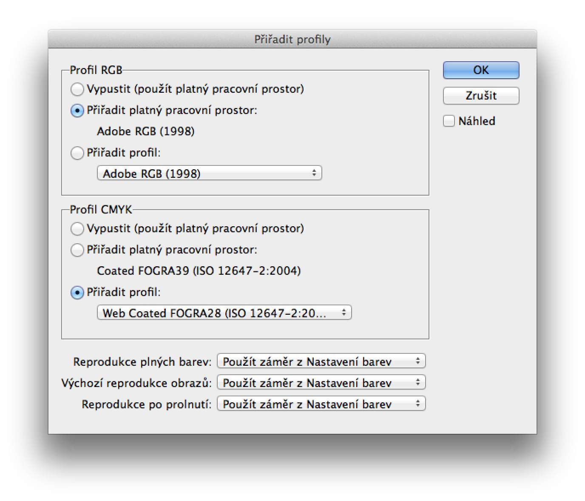This screenshot has height=501, width=585.
Task: Click the static Adobe RGB (1998) working space text
Action: coord(146,131)
